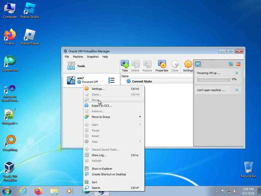Screen dimensions: 261x196
Task: Open snapshot Properties from the toolbar
Action: [x=162, y=66]
